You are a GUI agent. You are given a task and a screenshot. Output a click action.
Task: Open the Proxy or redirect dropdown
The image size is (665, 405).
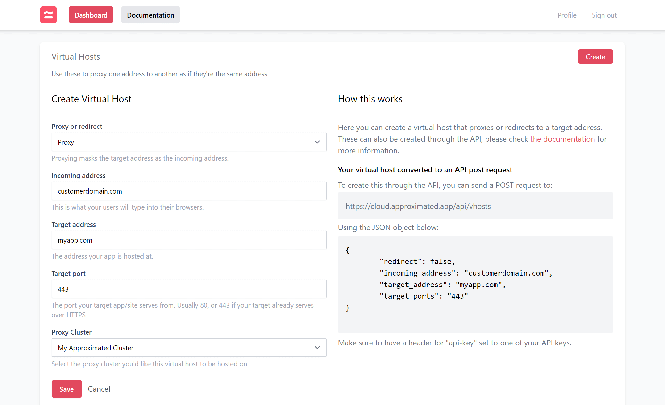[189, 142]
